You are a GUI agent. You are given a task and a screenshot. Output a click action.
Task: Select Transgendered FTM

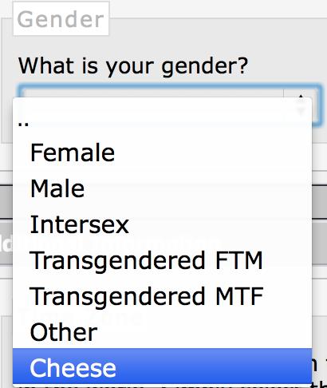tap(162, 260)
